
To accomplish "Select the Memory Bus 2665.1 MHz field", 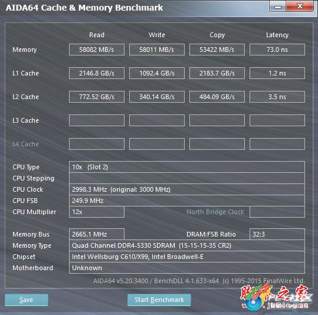I will [x=97, y=234].
